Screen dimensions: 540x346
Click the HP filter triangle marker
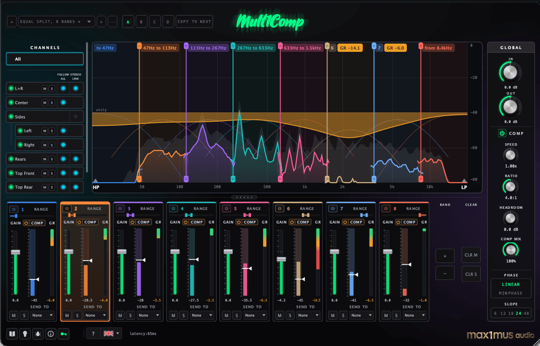tap(96, 181)
